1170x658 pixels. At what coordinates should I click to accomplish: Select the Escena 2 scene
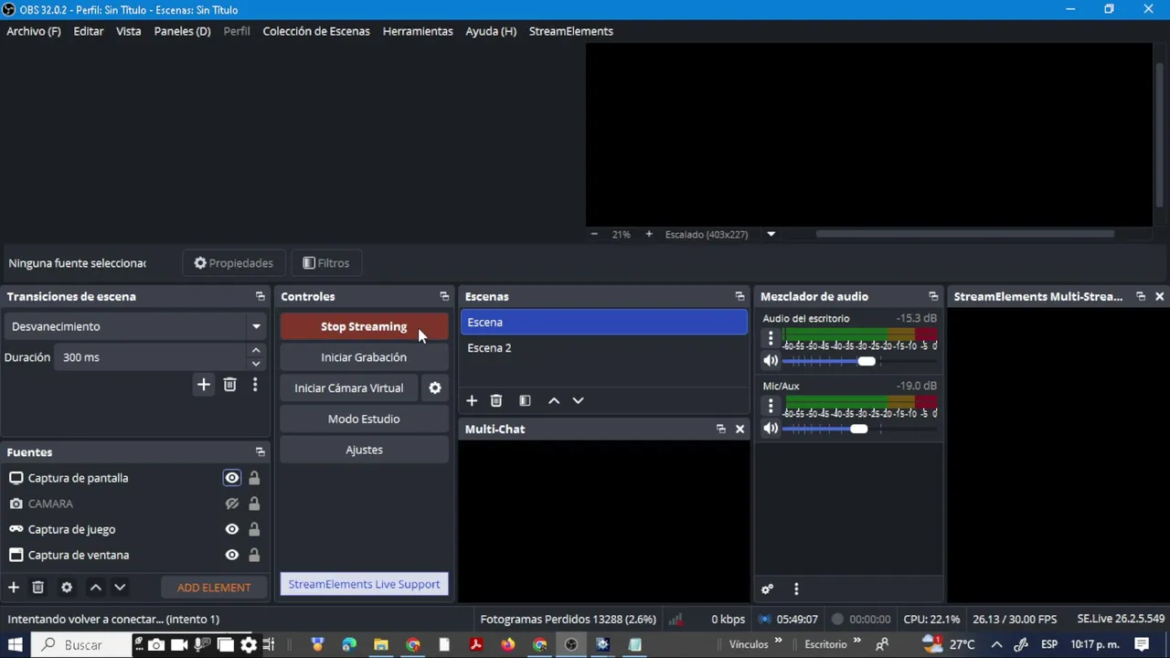[x=603, y=348]
